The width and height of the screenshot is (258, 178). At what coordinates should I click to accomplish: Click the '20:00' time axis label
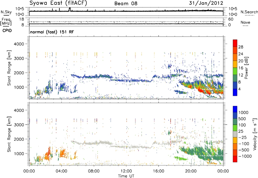pos(191,171)
